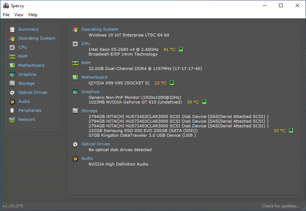Click the Motherboard icon in sidebar
Screen dimensions: 306x211
point(12,65)
